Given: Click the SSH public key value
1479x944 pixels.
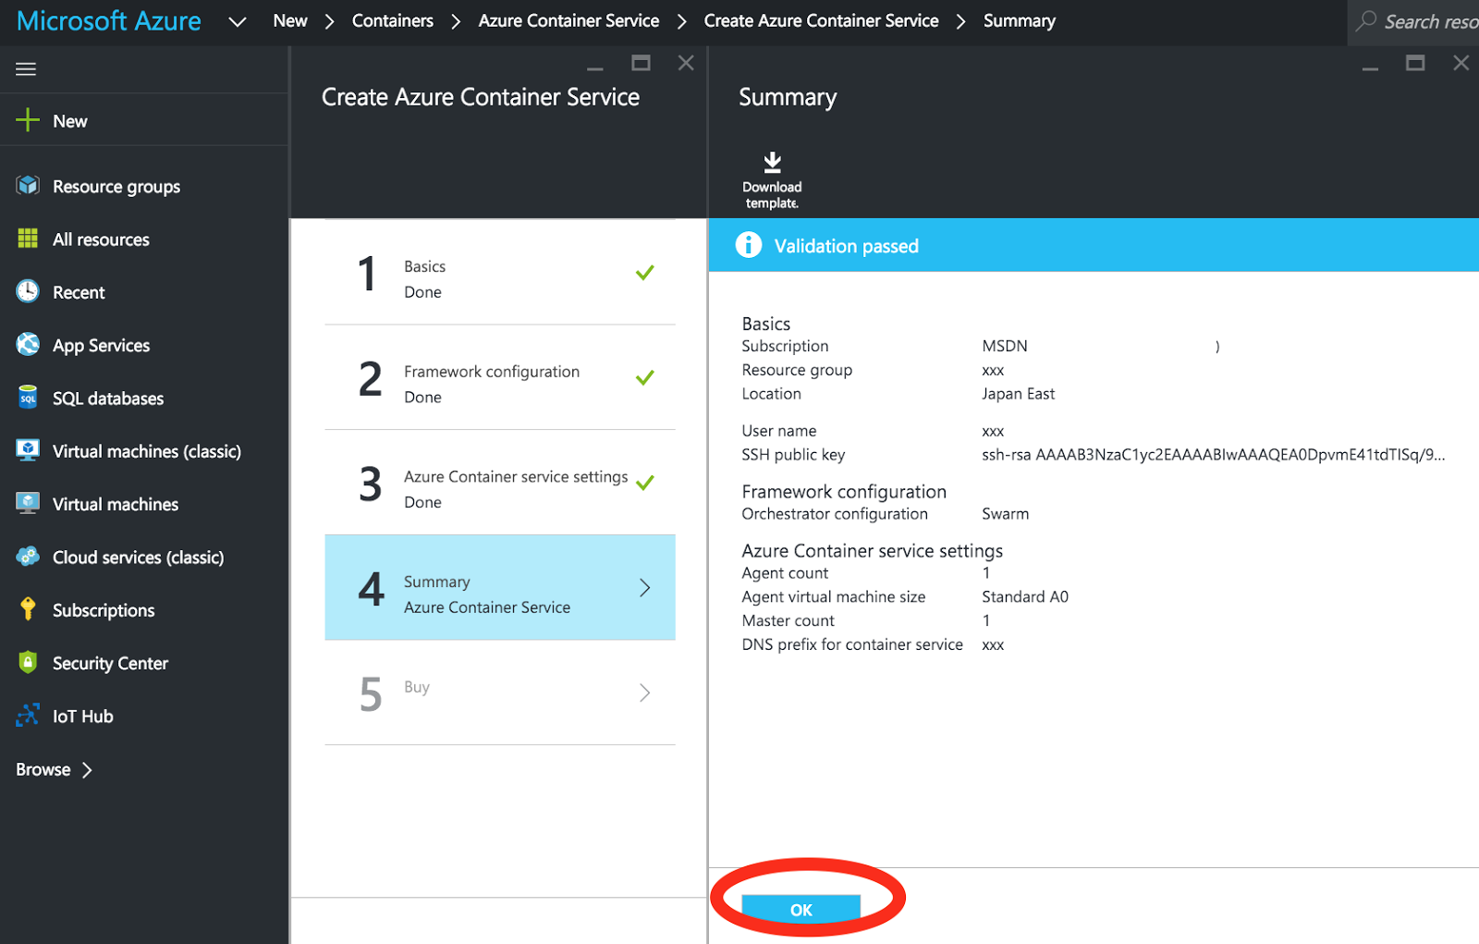Looking at the screenshot, I should (1213, 454).
